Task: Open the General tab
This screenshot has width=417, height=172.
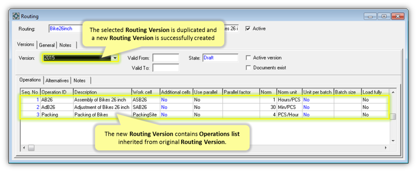Action: point(47,45)
